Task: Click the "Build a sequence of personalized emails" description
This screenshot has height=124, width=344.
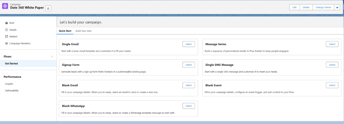Action: tap(247, 51)
